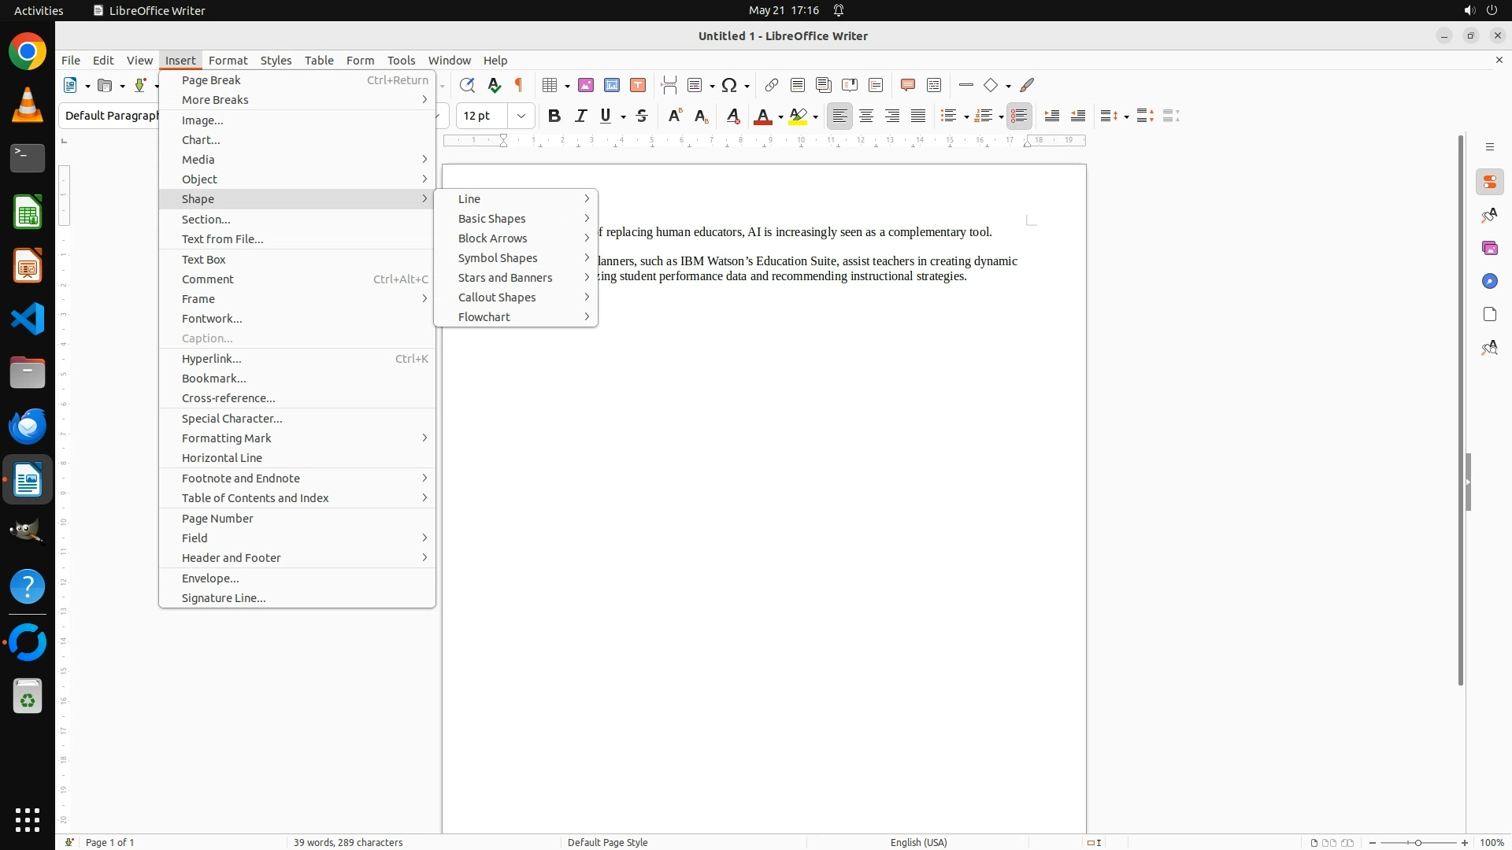Image resolution: width=1512 pixels, height=850 pixels.
Task: Click the Strikethrough formatting icon
Action: point(642,116)
